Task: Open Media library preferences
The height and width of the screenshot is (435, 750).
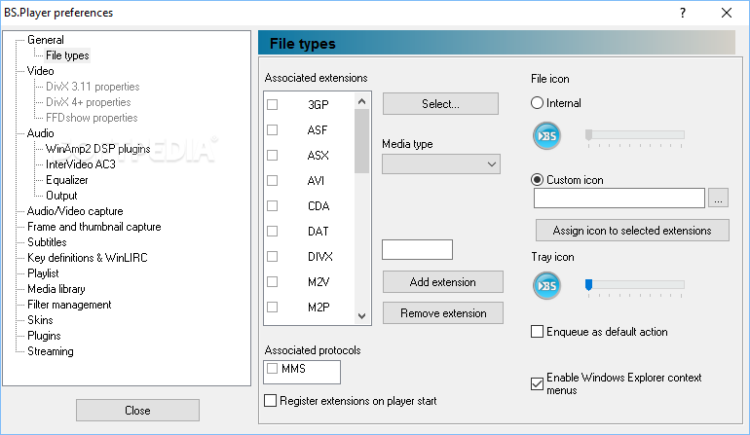Action: pyautogui.click(x=56, y=289)
